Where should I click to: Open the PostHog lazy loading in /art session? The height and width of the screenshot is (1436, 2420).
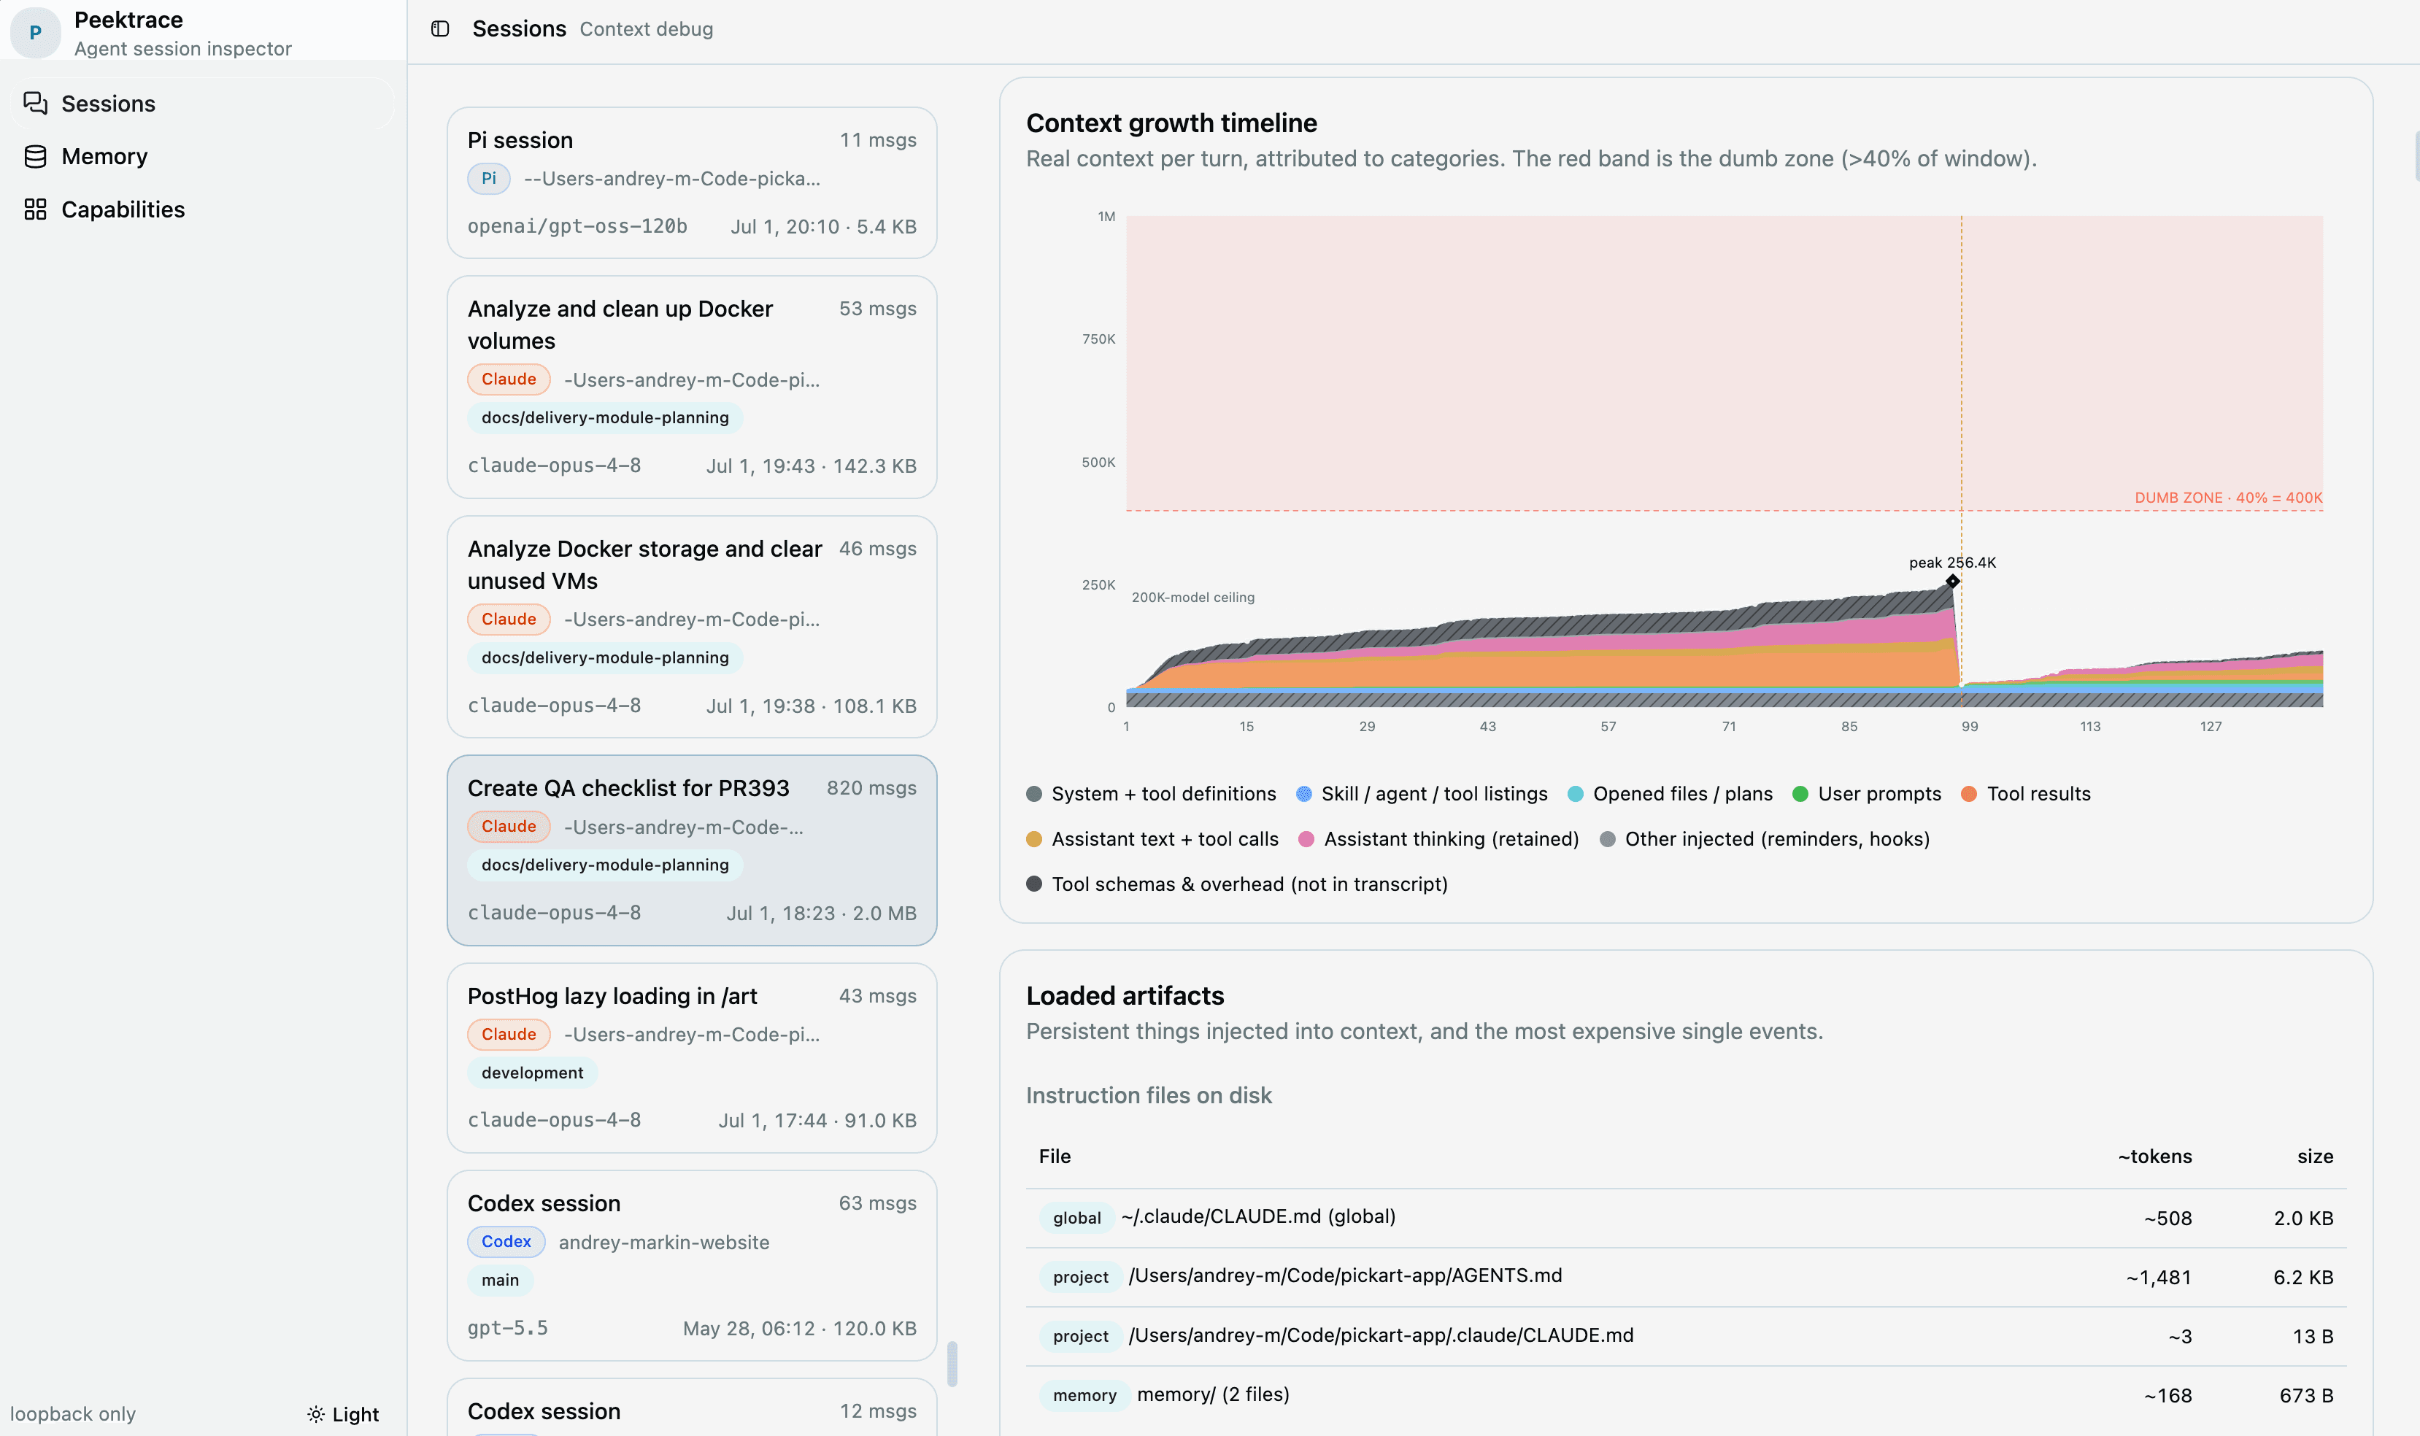pyautogui.click(x=692, y=1057)
